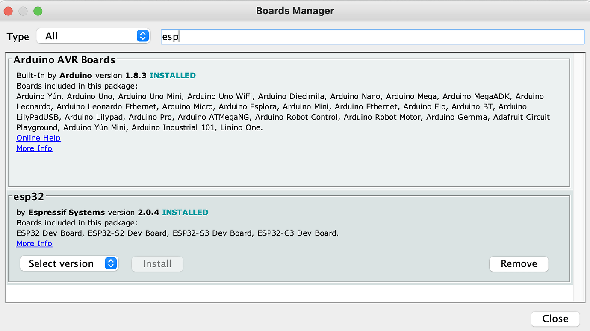Open the Online Help link

tap(38, 138)
